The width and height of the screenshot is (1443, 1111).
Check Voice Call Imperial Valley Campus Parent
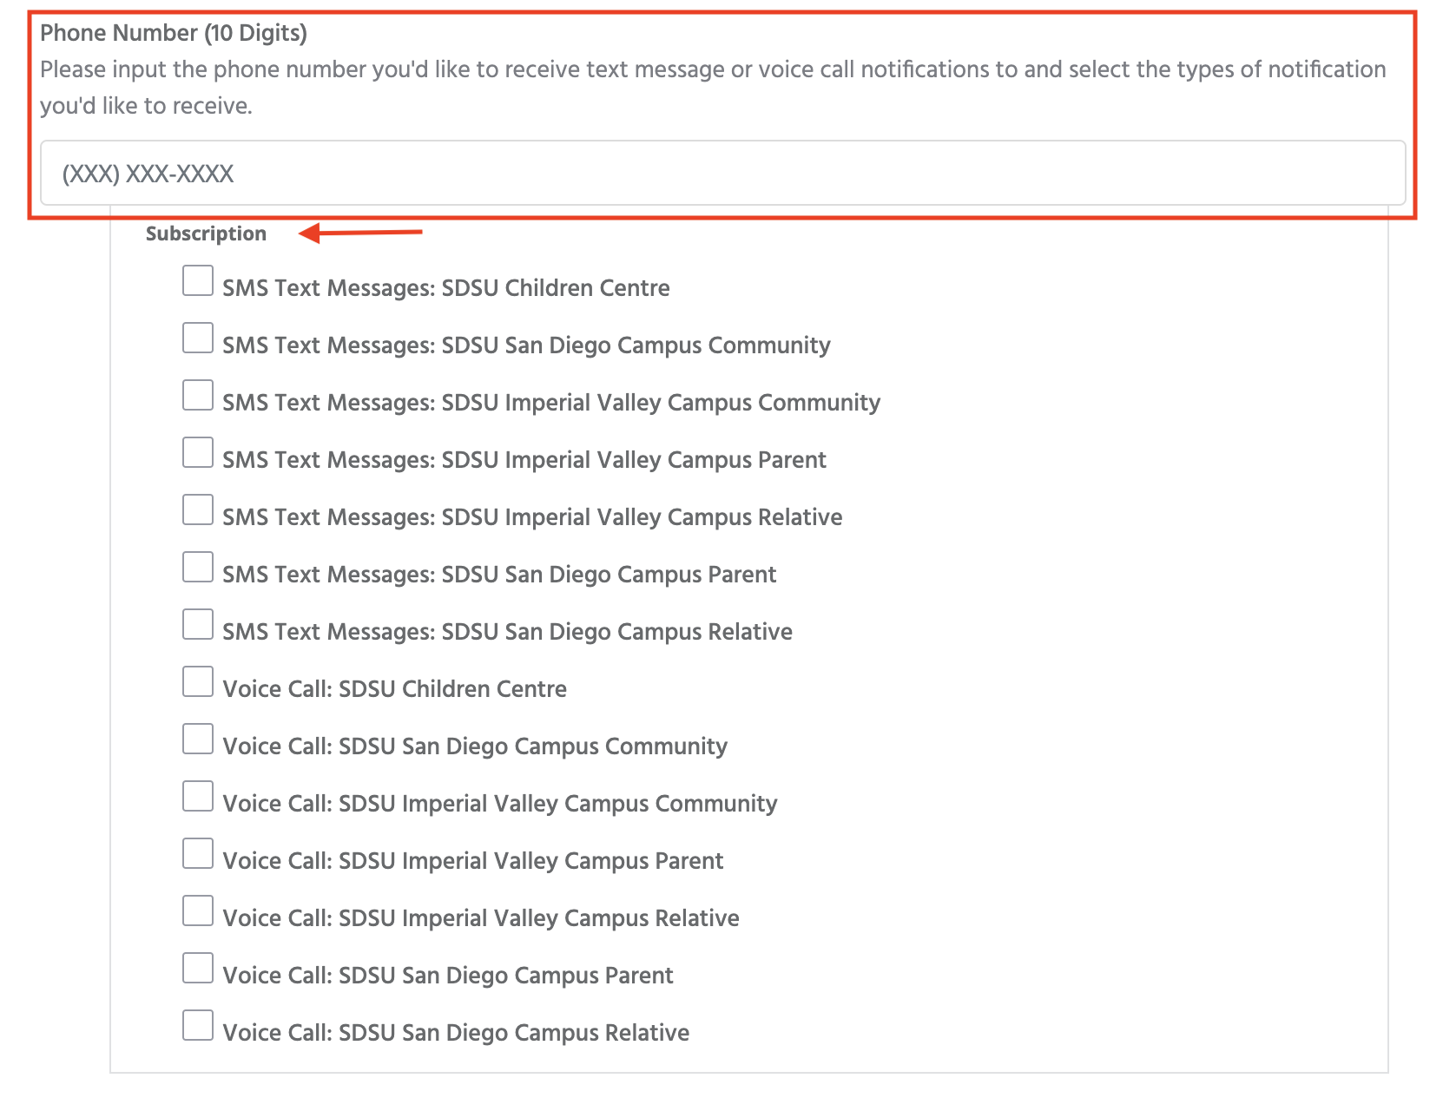point(198,854)
